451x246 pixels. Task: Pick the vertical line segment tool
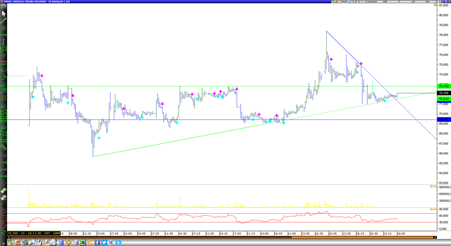4,42
